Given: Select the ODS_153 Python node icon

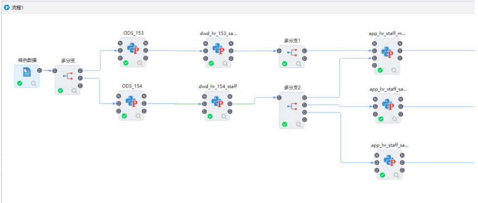Looking at the screenshot, I should coord(133,50).
